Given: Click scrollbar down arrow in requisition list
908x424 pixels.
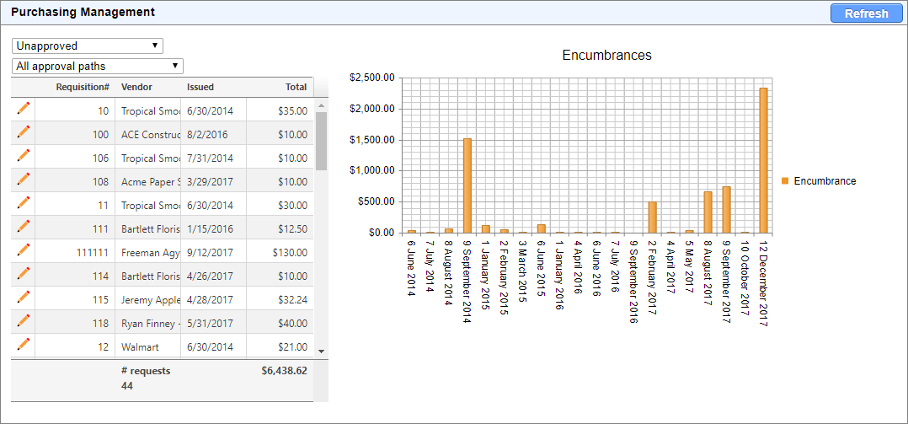Looking at the screenshot, I should [x=321, y=351].
